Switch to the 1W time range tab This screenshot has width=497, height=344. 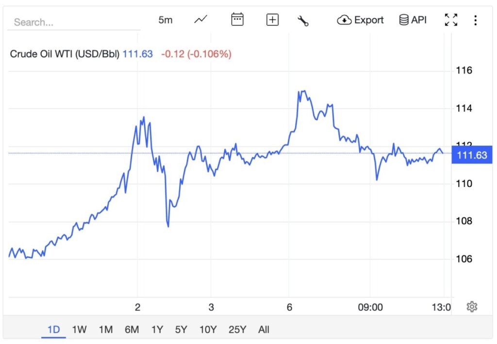(79, 329)
